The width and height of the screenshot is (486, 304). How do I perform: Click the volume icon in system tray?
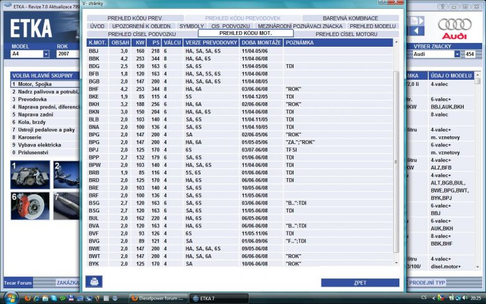[x=465, y=298]
